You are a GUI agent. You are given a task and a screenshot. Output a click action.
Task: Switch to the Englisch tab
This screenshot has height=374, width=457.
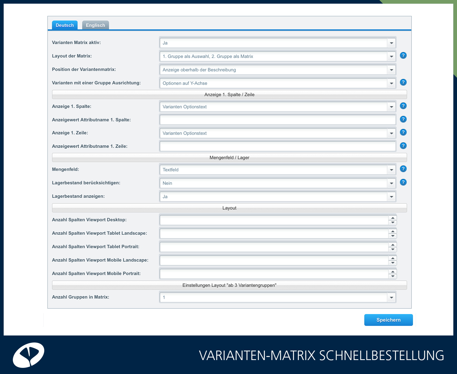point(95,25)
